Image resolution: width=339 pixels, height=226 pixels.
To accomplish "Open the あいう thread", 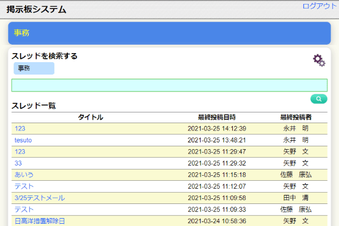I will (x=24, y=175).
